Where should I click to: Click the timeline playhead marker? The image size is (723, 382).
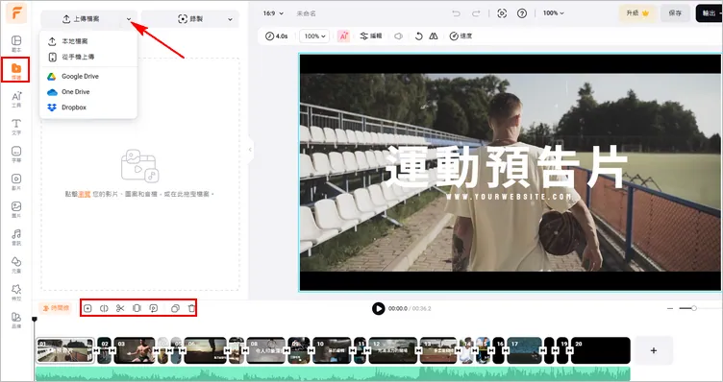pyautogui.click(x=34, y=319)
